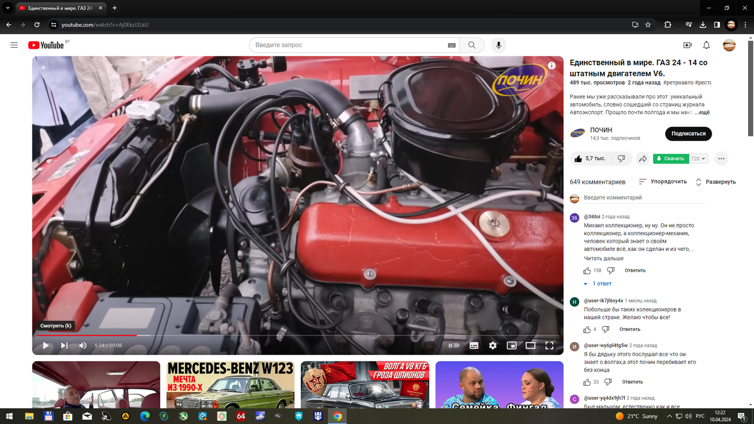754x424 pixels.
Task: Open the Chrome extensions puzzle icon
Action: pyautogui.click(x=667, y=25)
